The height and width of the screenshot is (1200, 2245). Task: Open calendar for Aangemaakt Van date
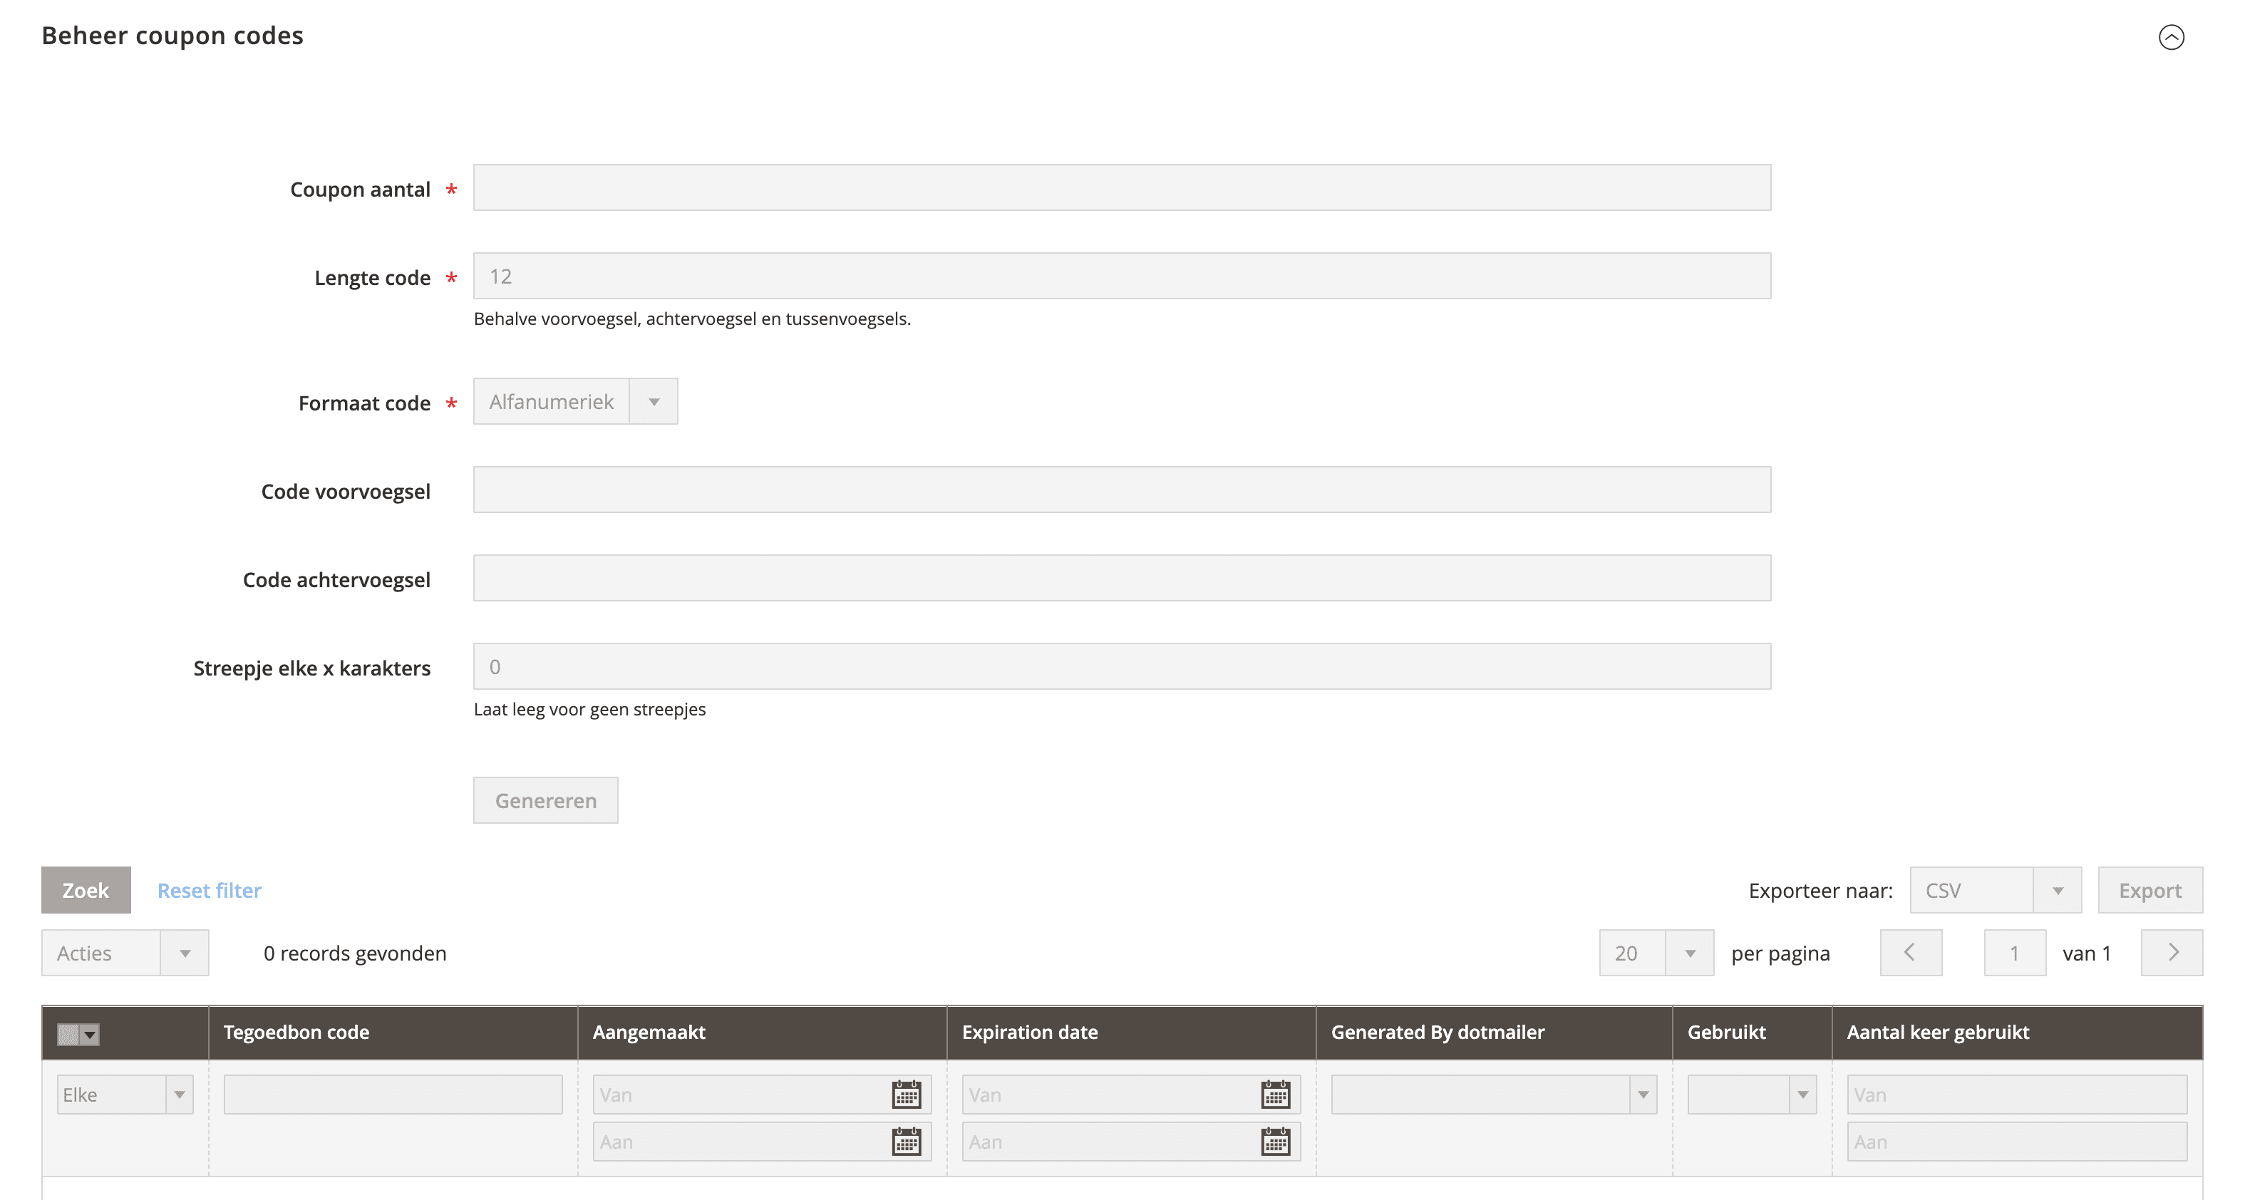point(907,1095)
